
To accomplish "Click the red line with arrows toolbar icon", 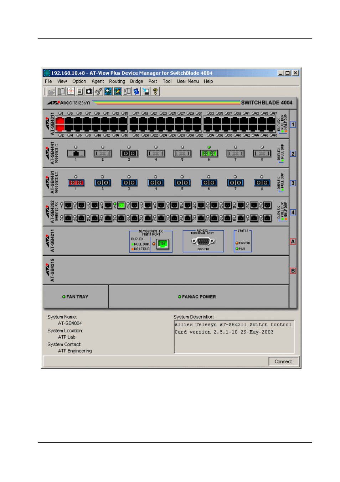I will click(x=71, y=91).
